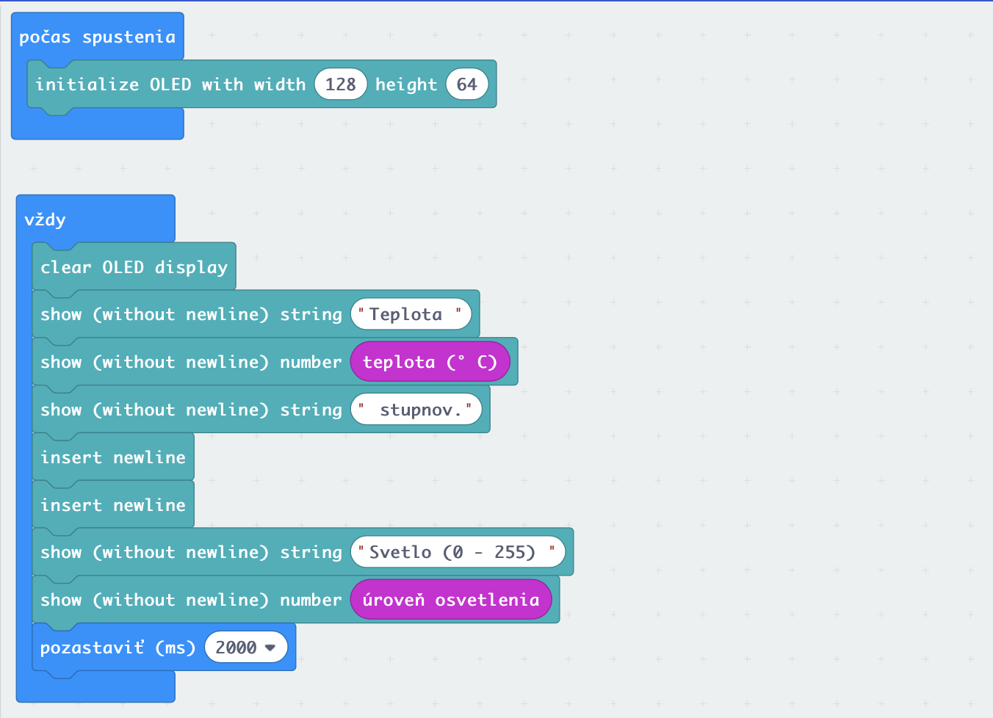Select the "vždy" forever block

[x=46, y=220]
